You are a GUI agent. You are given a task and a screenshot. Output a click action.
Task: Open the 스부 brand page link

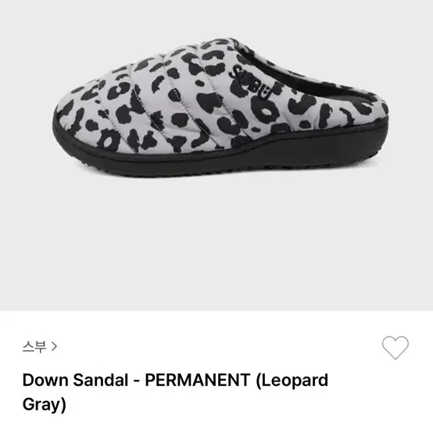pyautogui.click(x=40, y=346)
